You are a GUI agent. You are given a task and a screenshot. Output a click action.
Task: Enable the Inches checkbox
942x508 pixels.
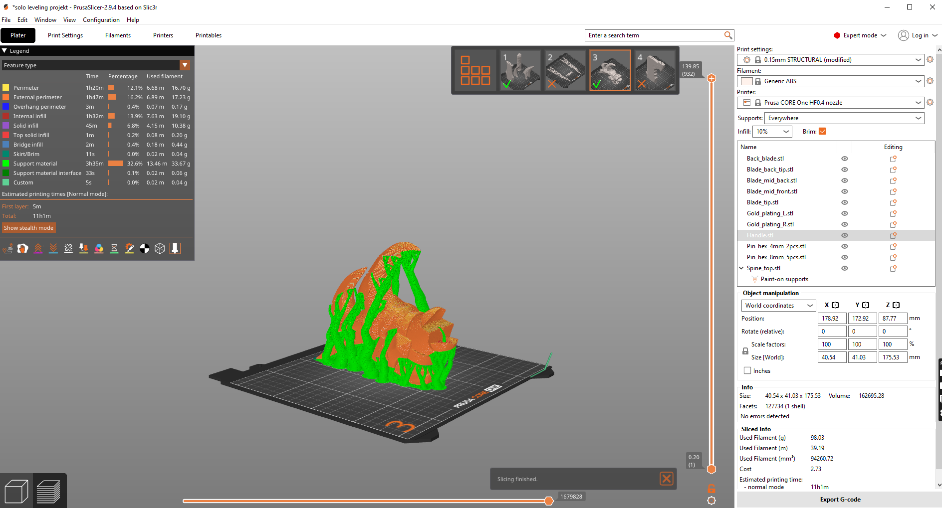click(747, 370)
